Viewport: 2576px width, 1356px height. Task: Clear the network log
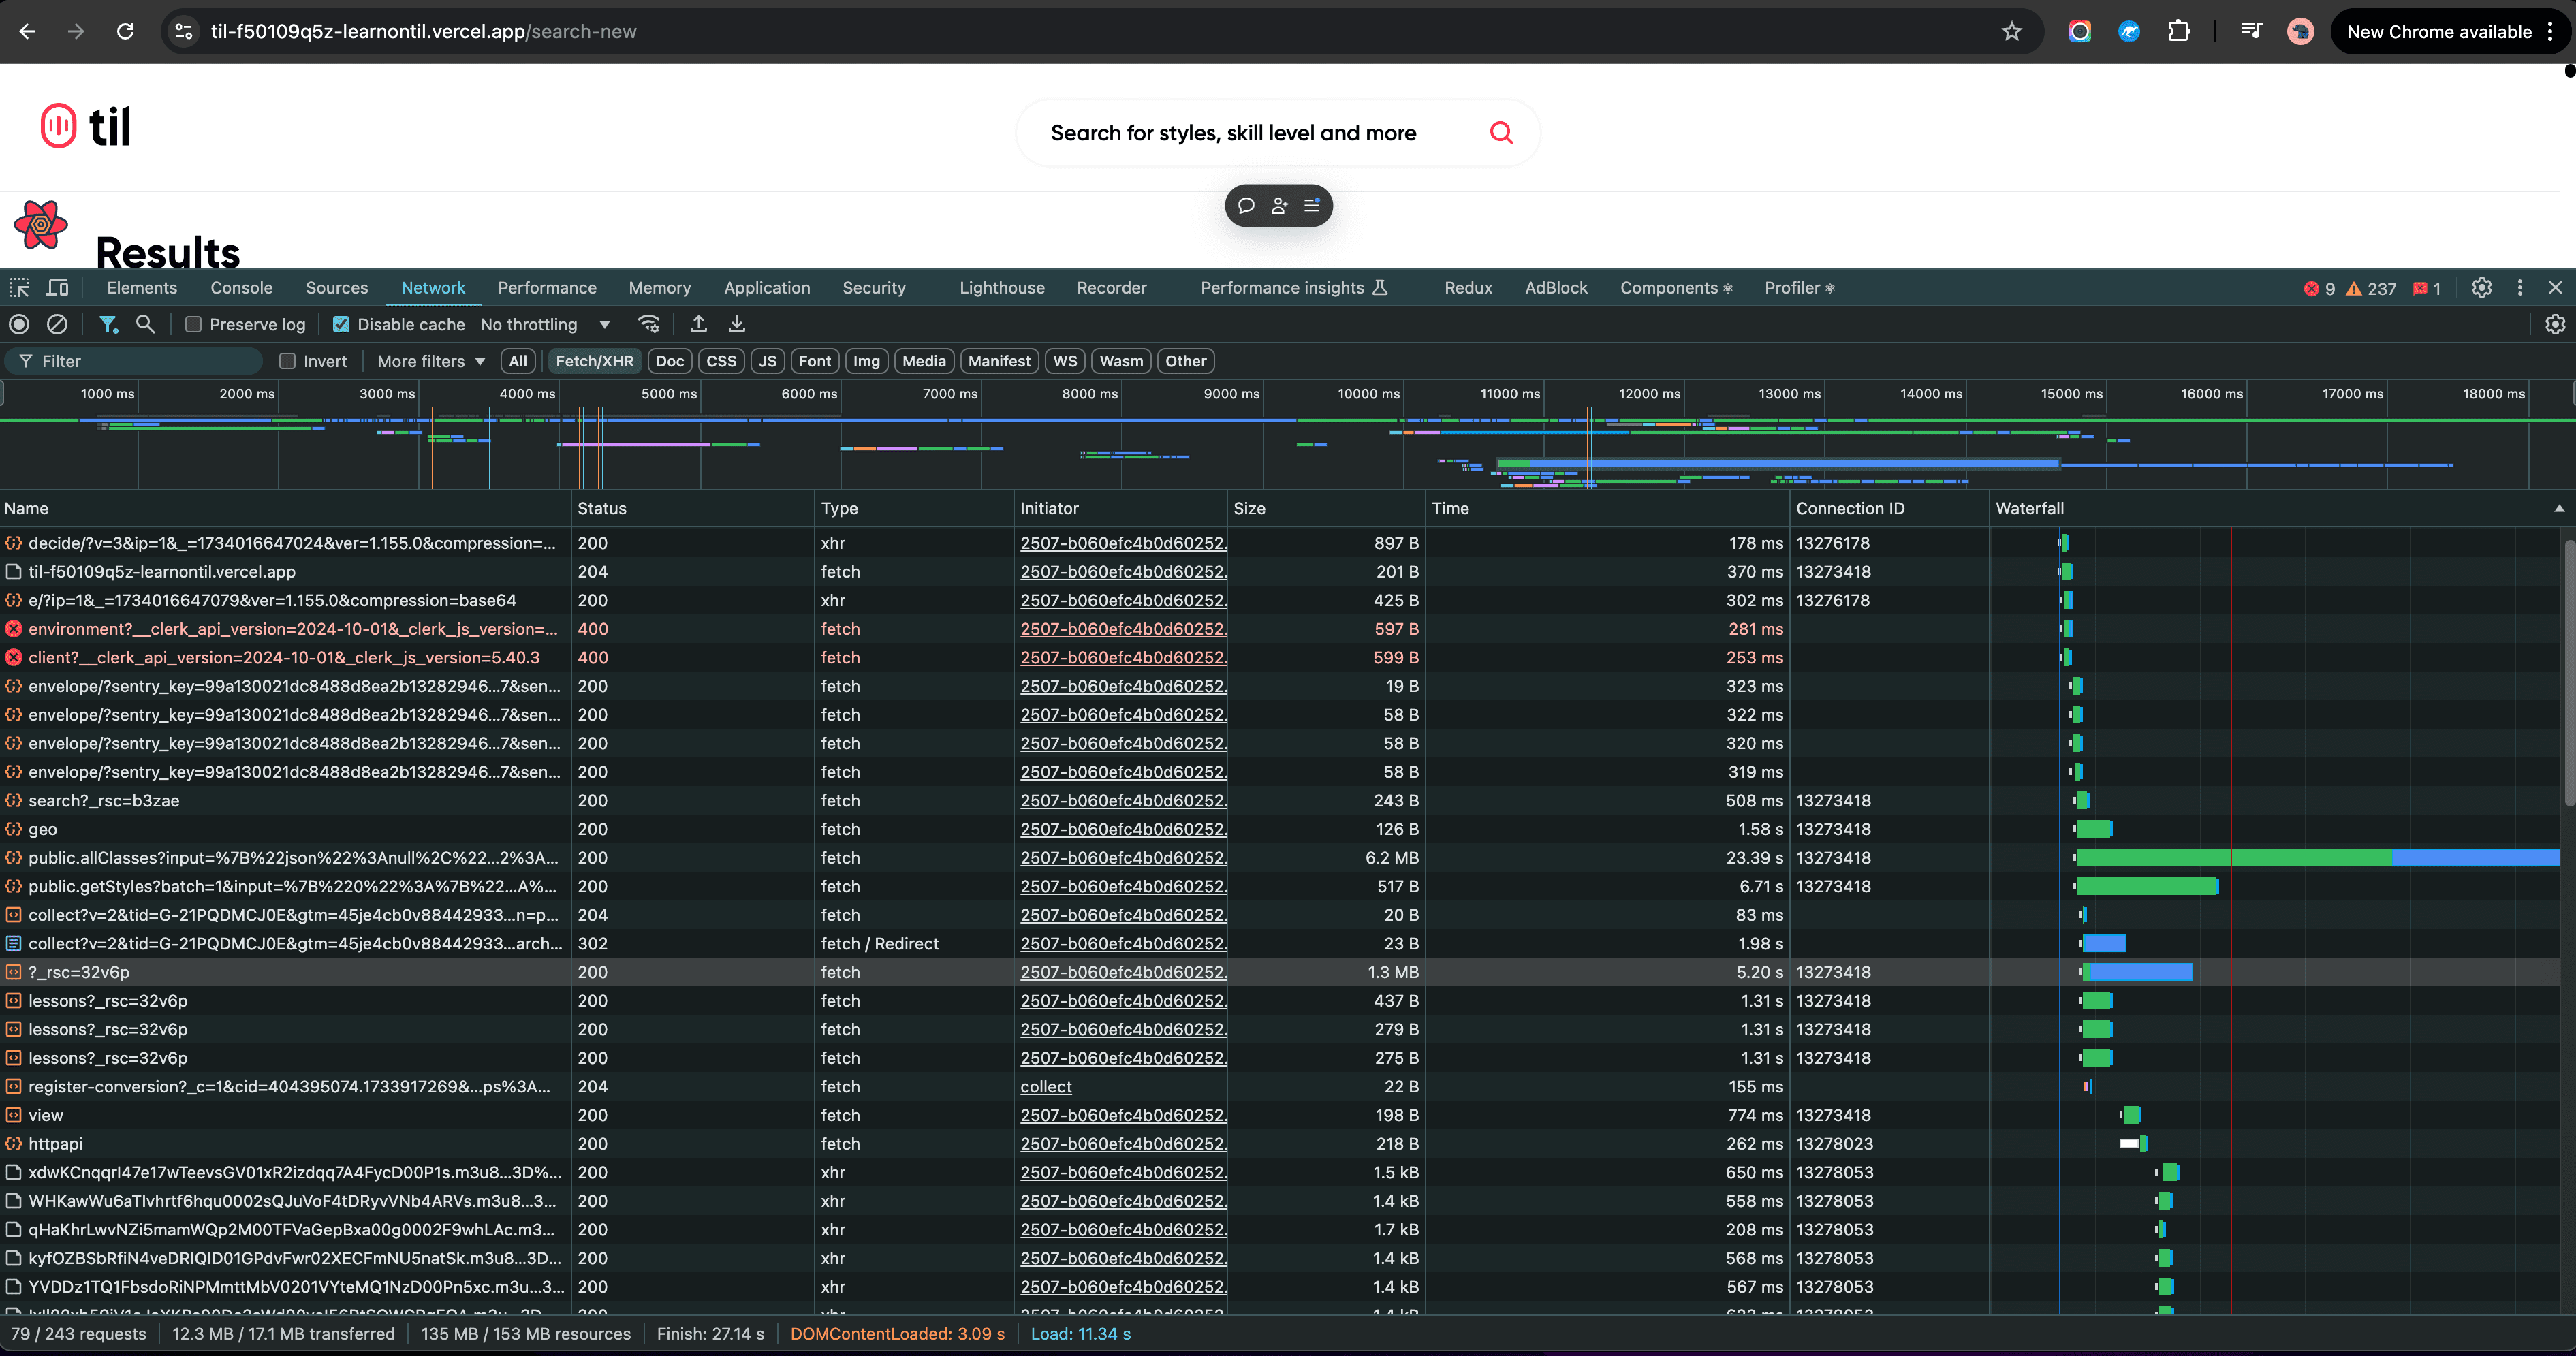point(58,324)
